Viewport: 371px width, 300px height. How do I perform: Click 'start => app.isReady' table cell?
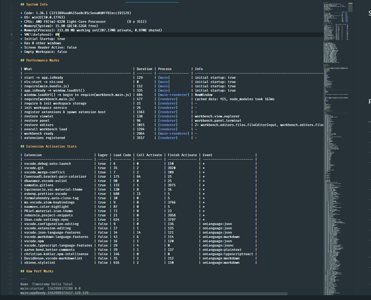pyautogui.click(x=43, y=77)
